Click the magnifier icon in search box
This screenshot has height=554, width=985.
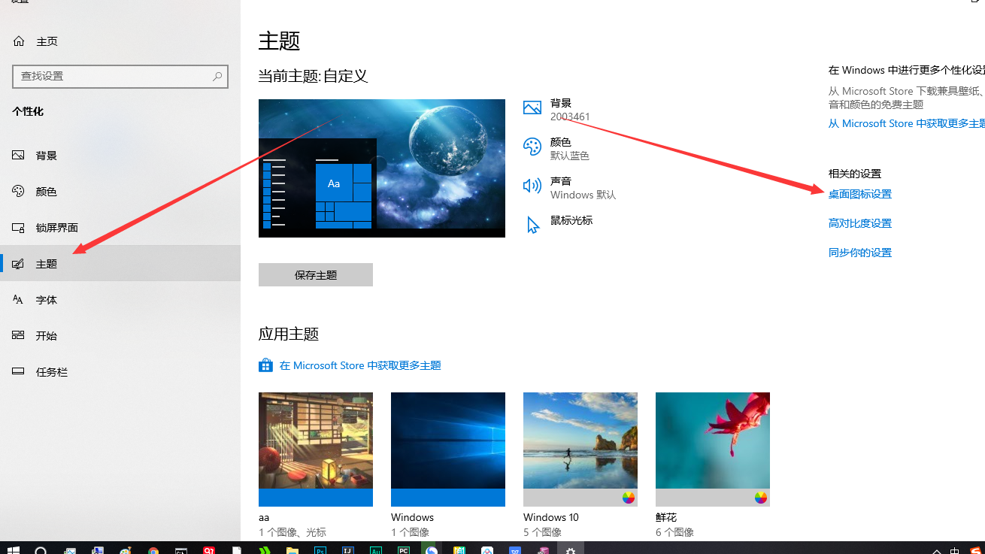coord(217,76)
